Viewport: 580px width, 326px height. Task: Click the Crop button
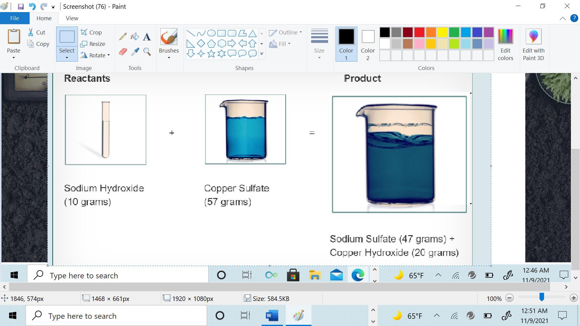coord(92,32)
